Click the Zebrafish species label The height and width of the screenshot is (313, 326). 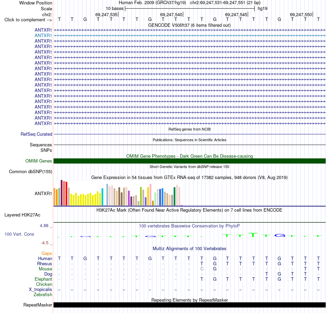[43, 295]
